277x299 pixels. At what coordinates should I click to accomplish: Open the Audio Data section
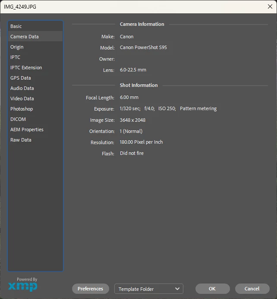click(x=35, y=88)
